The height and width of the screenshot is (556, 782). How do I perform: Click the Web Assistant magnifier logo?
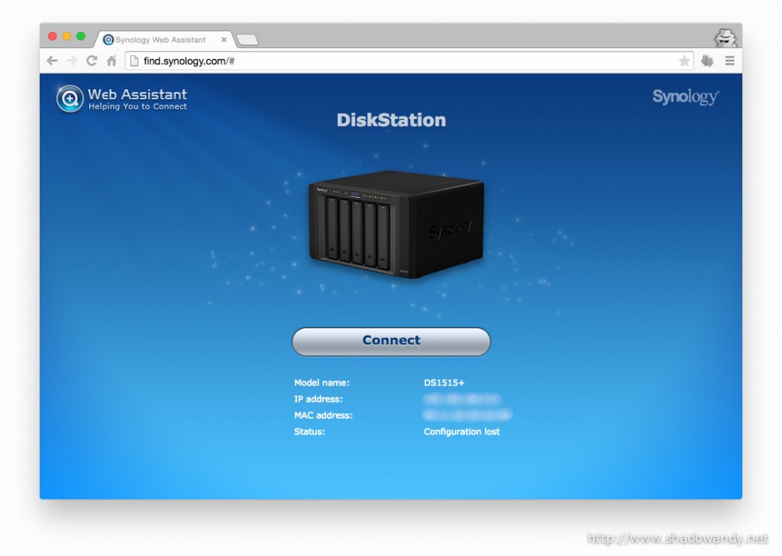[x=69, y=99]
